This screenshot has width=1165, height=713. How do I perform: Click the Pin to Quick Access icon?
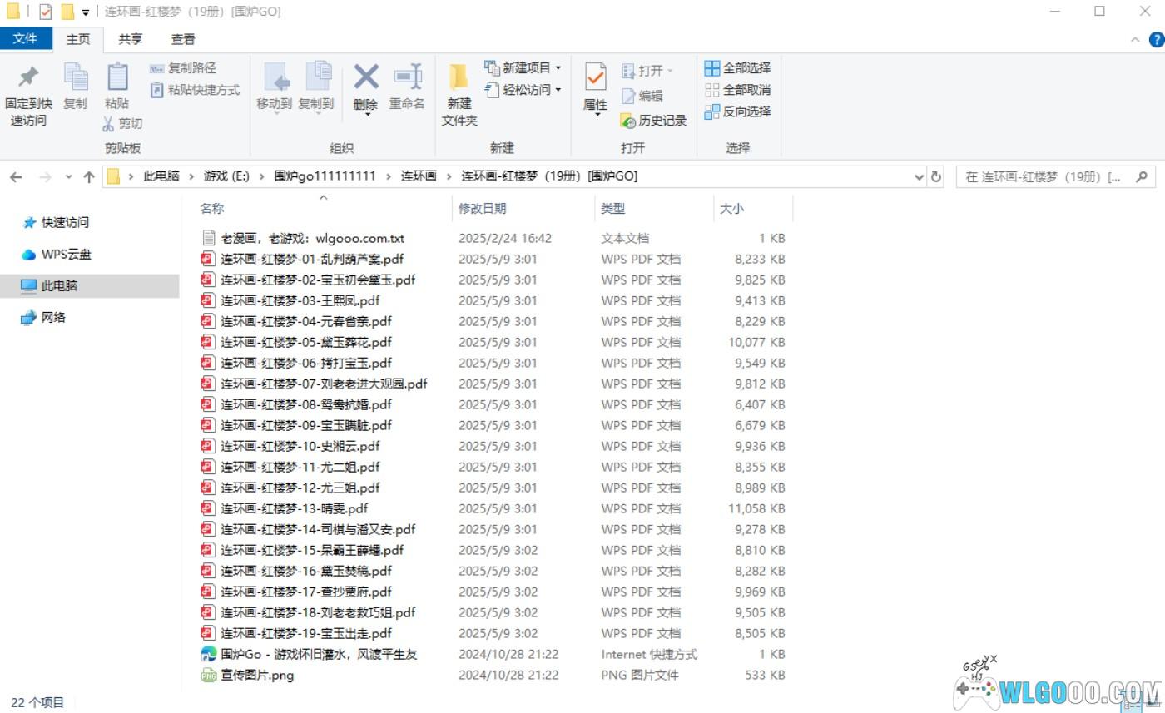pyautogui.click(x=28, y=79)
